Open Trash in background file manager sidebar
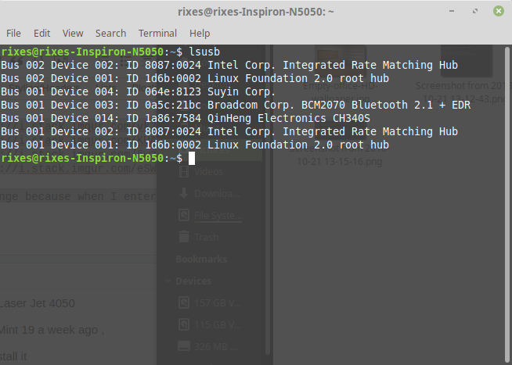Screen dimensions: 512x365 [206, 238]
